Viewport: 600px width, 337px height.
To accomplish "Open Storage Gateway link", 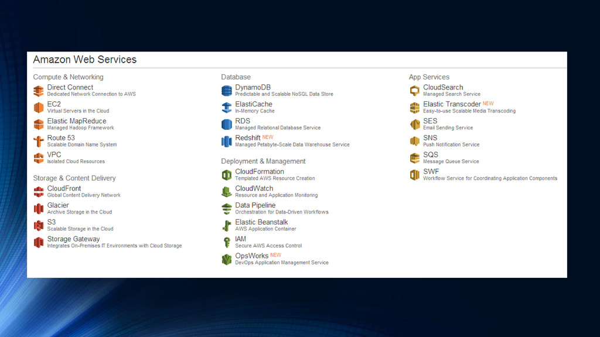I will pyautogui.click(x=73, y=239).
